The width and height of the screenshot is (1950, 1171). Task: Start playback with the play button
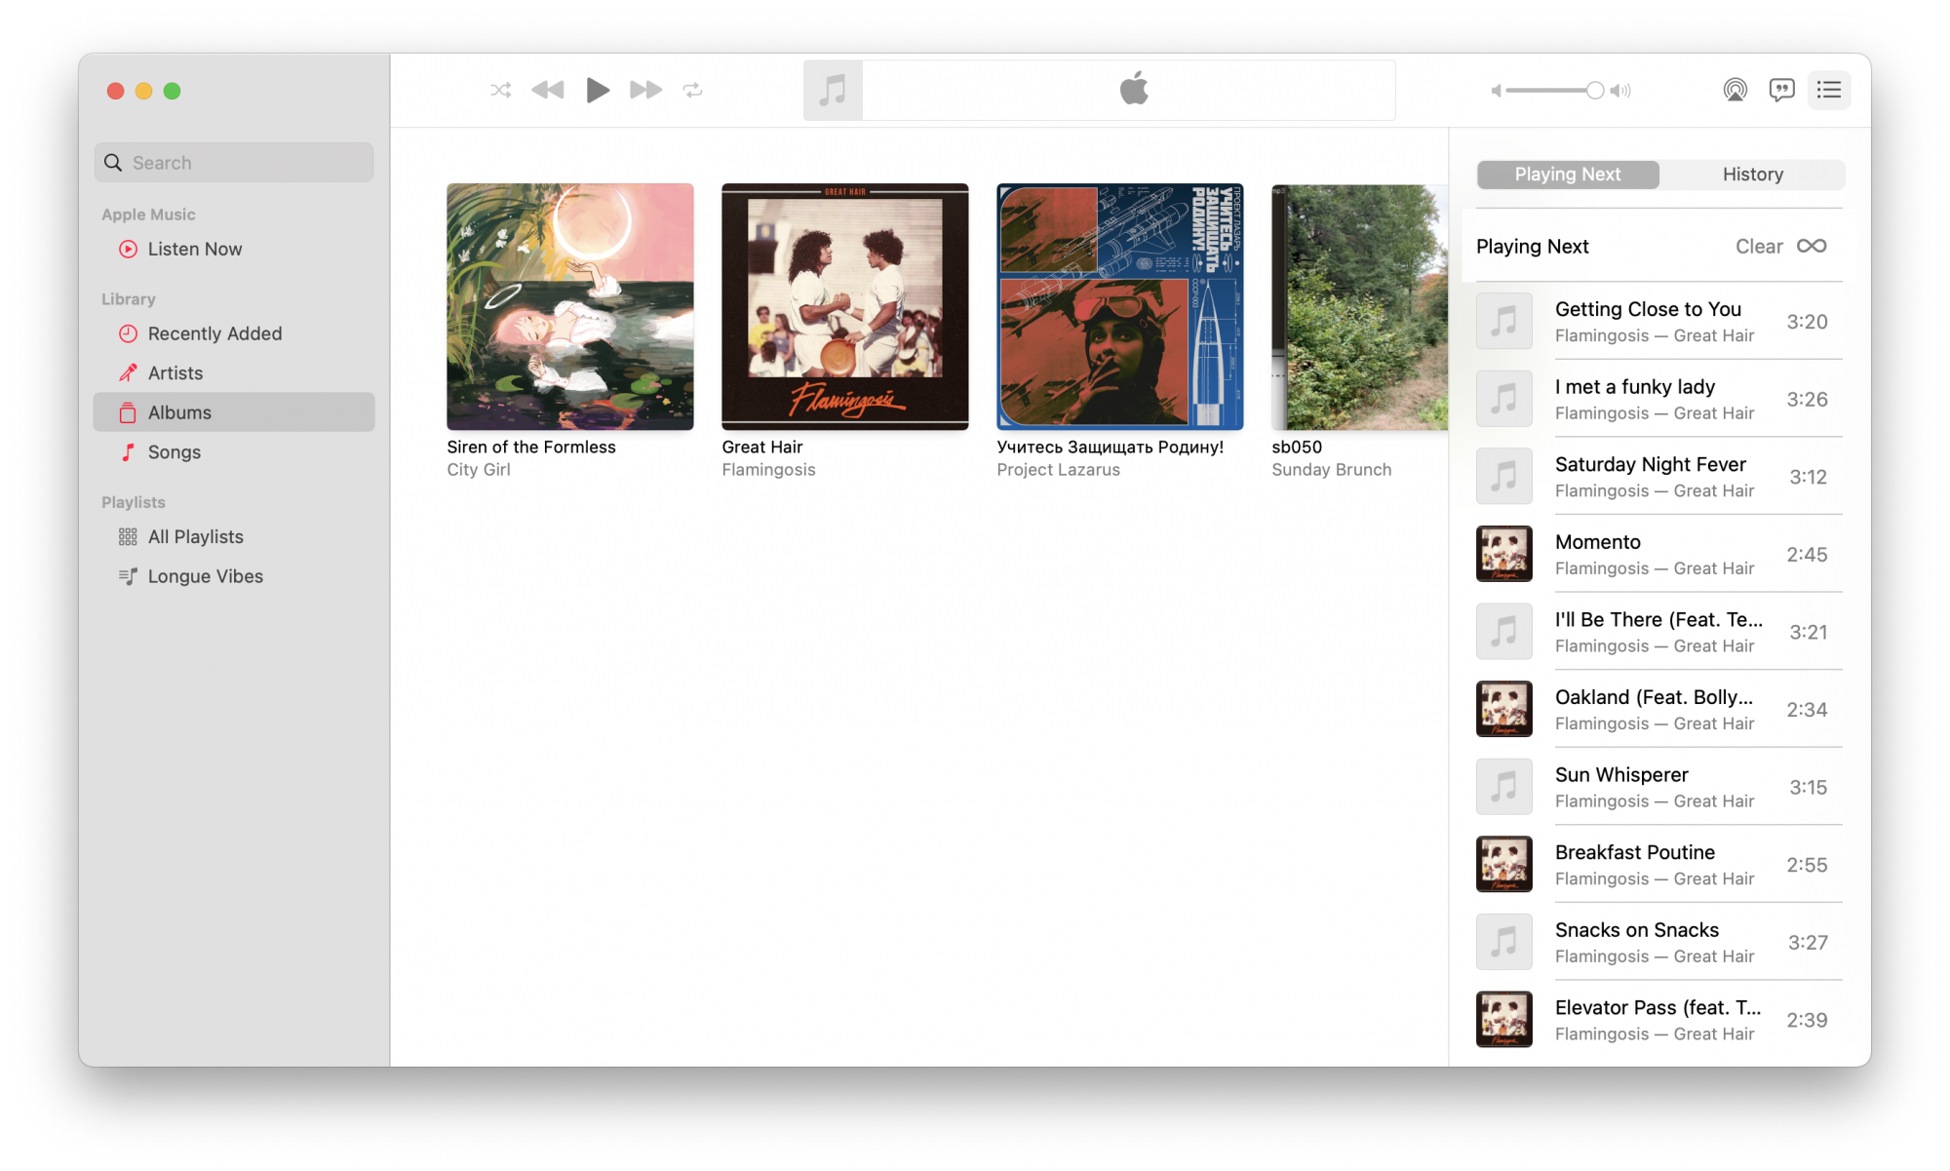click(x=597, y=90)
